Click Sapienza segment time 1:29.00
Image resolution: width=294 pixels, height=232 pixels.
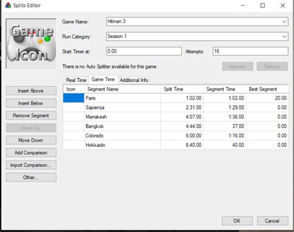pyautogui.click(x=225, y=108)
